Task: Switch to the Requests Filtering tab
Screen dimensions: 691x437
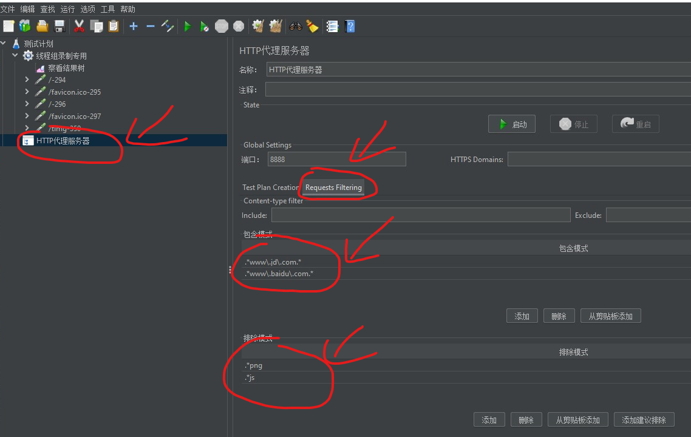Action: (333, 187)
